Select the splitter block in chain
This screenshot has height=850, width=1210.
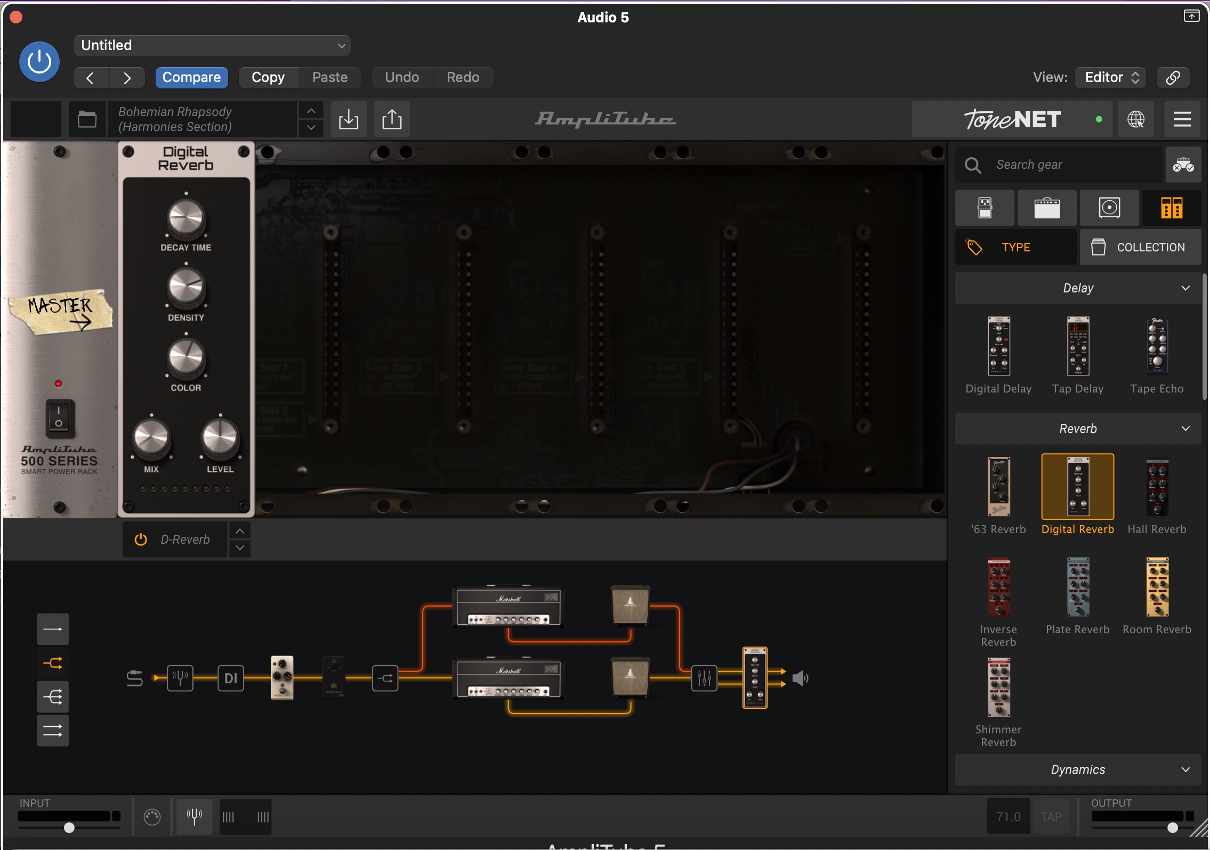[x=385, y=678]
